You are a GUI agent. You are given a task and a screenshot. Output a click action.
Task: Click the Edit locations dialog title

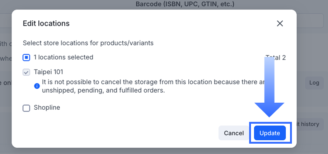(46, 24)
